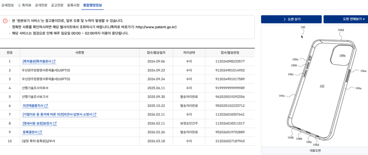Click receipt number 919999999999989
Viewport: 368px width, 155px height.
pyautogui.click(x=230, y=88)
